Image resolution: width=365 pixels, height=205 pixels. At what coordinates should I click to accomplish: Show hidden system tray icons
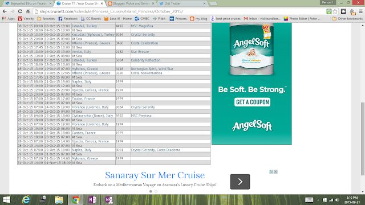click(318, 200)
